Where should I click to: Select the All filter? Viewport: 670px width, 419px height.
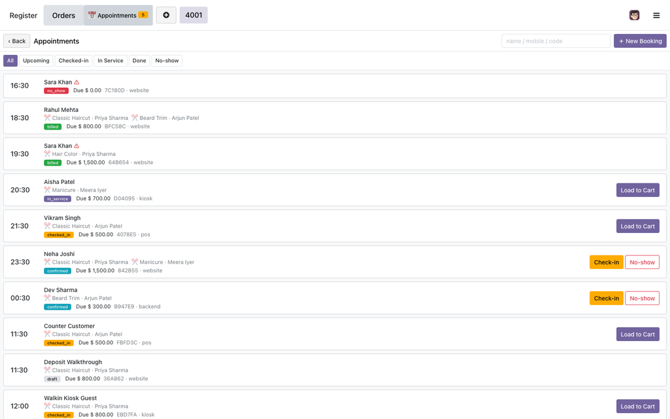[x=10, y=61]
